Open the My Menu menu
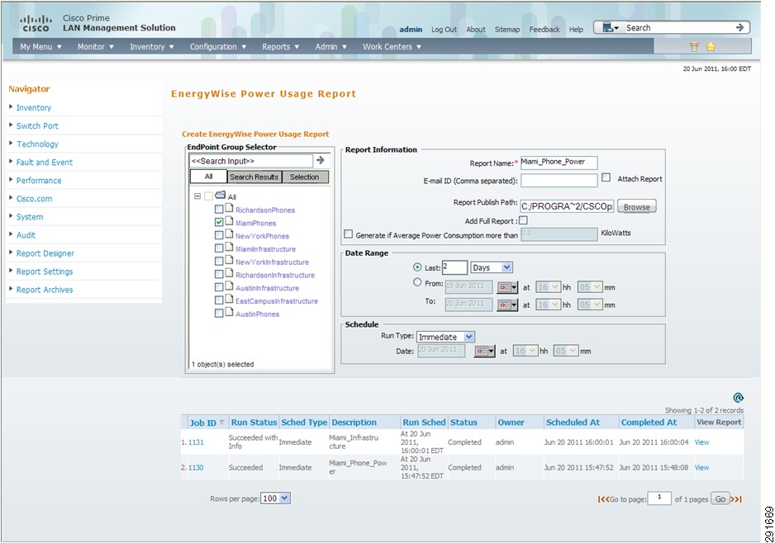 [40, 47]
